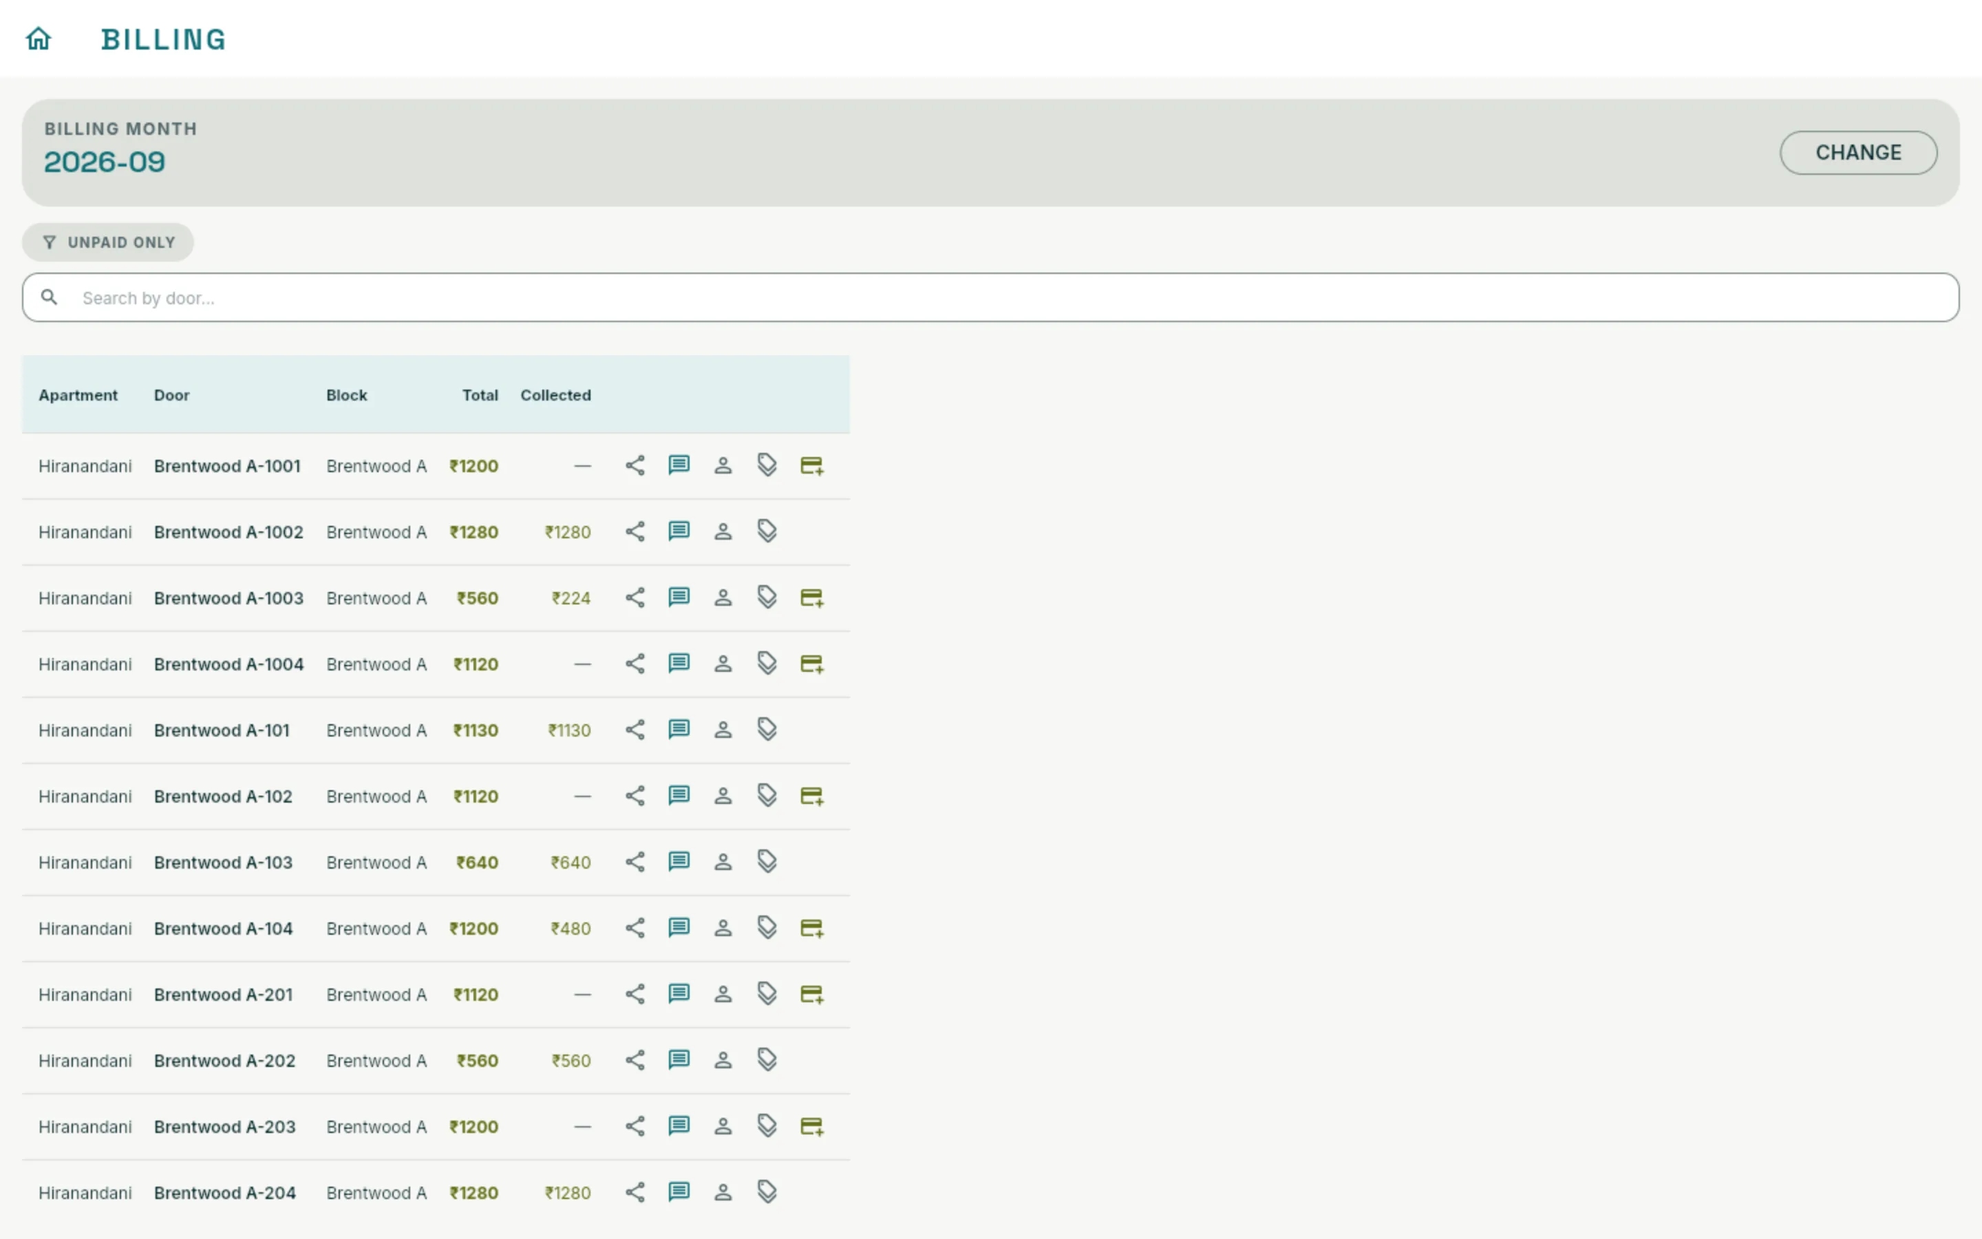This screenshot has height=1239, width=1982.
Task: Toggle the Unpaid Only filter
Action: pyautogui.click(x=108, y=242)
